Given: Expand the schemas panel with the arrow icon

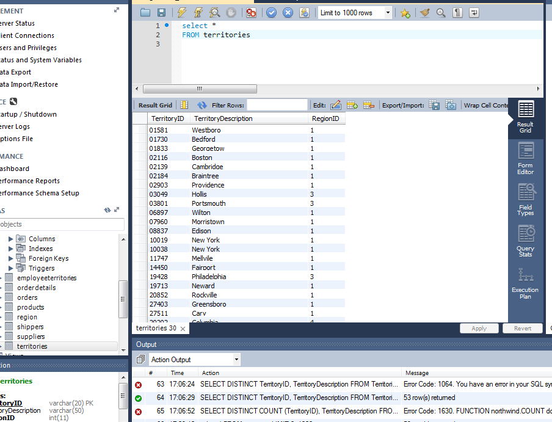Looking at the screenshot, I should 117,209.
